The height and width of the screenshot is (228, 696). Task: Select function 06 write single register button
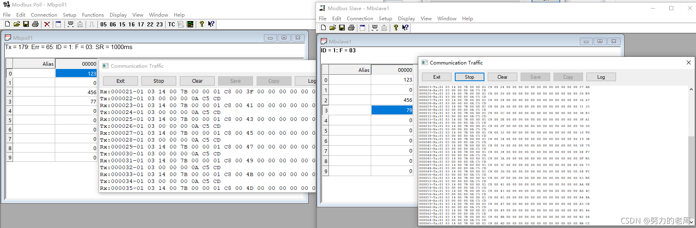[x=113, y=24]
